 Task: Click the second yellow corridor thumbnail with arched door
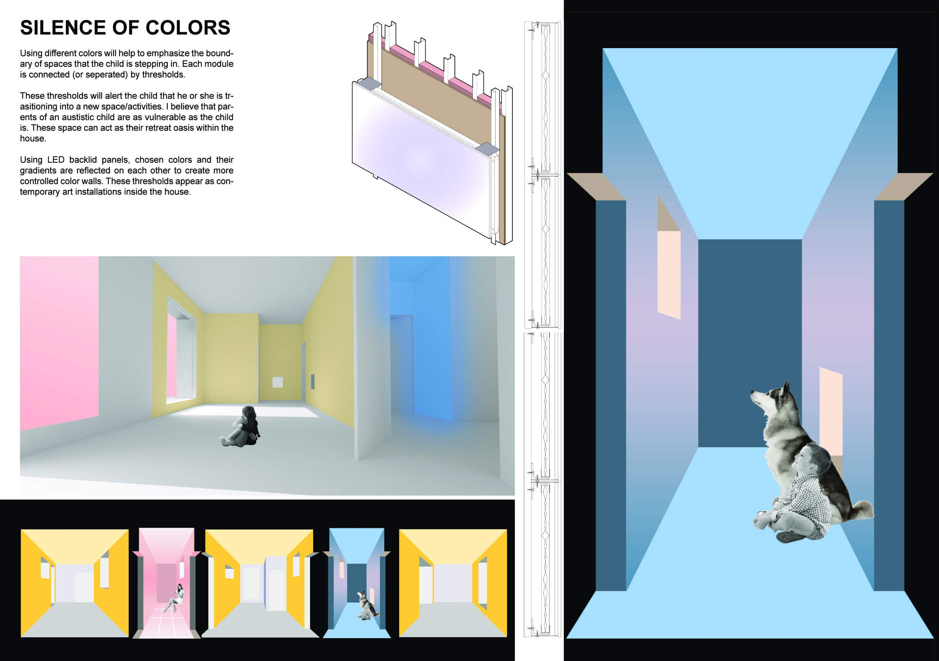pyautogui.click(x=261, y=583)
